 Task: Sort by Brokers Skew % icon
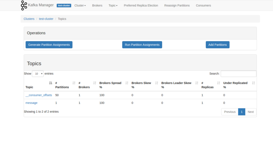tap(157, 83)
